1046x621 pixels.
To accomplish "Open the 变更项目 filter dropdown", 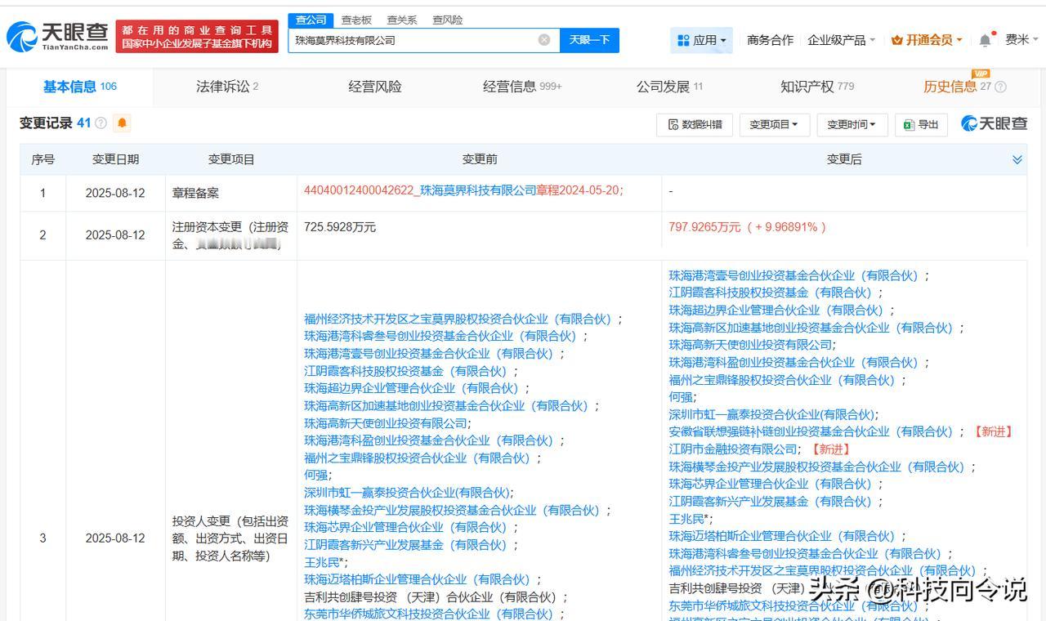I will pos(774,124).
